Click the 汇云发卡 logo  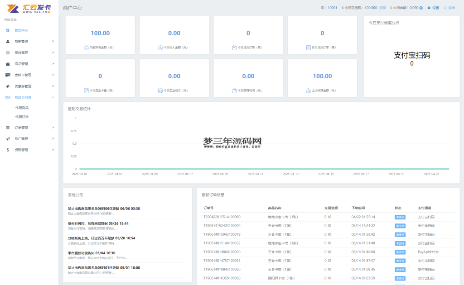tap(28, 8)
